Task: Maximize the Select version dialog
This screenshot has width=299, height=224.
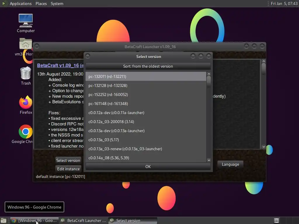Action: click(201, 56)
